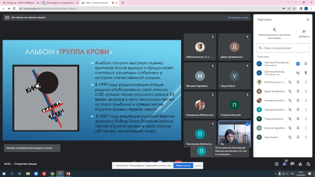Pin Плешков Евгений in participant list

point(298,119)
